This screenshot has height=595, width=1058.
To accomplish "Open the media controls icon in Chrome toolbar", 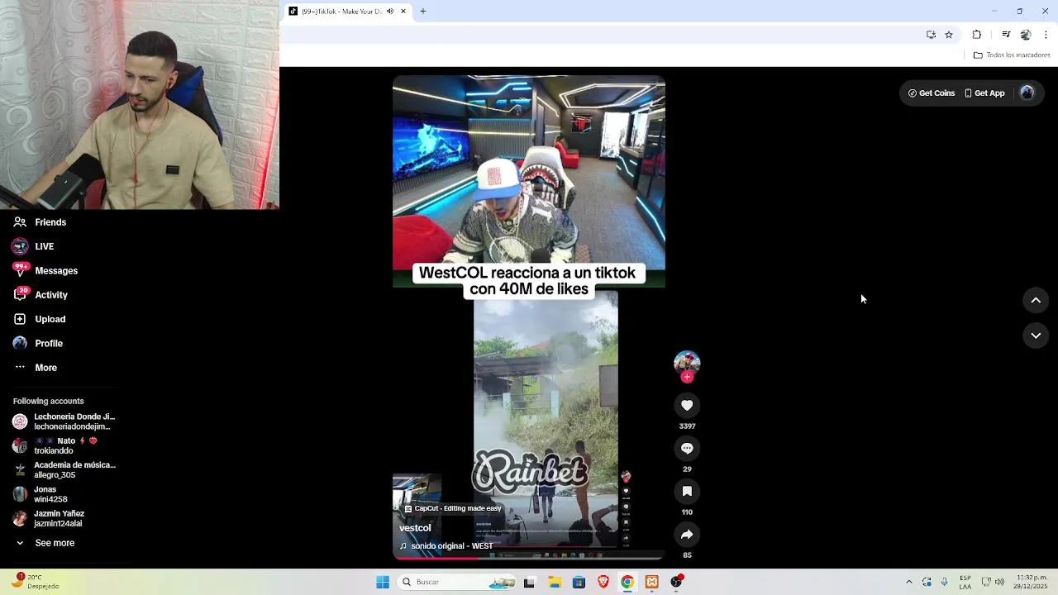I will (1006, 34).
